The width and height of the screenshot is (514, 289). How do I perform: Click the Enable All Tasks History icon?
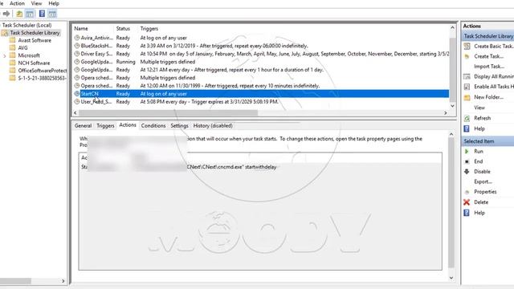click(467, 87)
